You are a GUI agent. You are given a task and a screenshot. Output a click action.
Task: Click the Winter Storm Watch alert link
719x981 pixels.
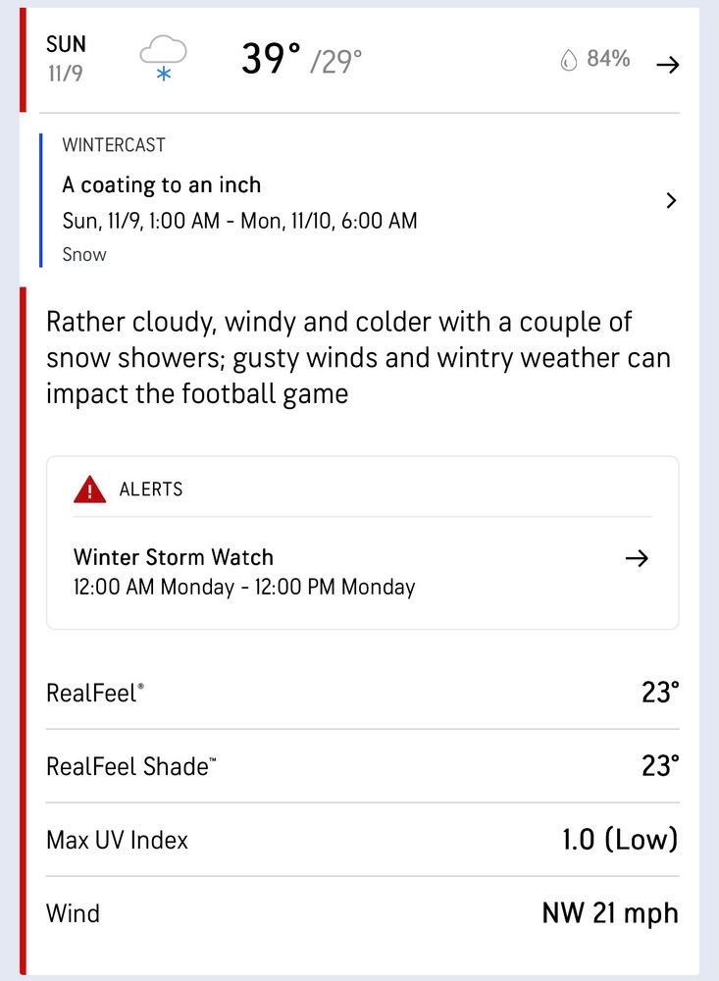coord(173,557)
